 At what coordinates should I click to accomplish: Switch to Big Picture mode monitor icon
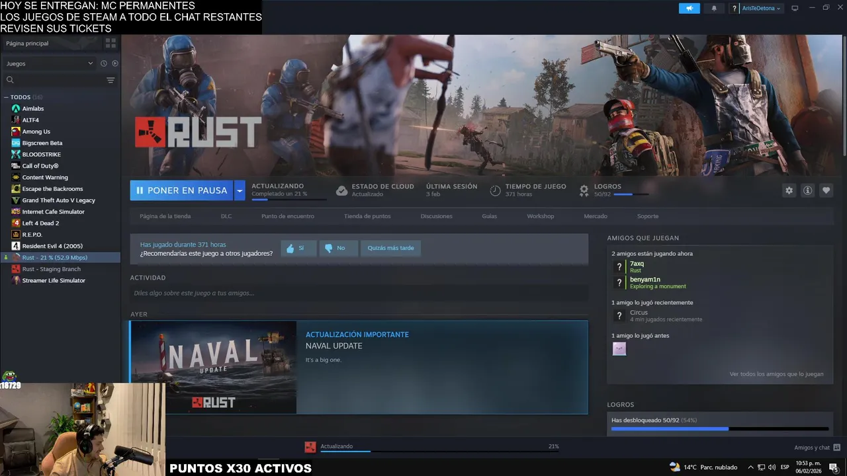pyautogui.click(x=795, y=8)
